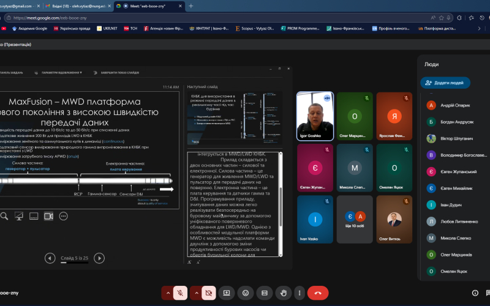
Task: Click the subtitles toggle icon under slide
Action: tap(34, 216)
